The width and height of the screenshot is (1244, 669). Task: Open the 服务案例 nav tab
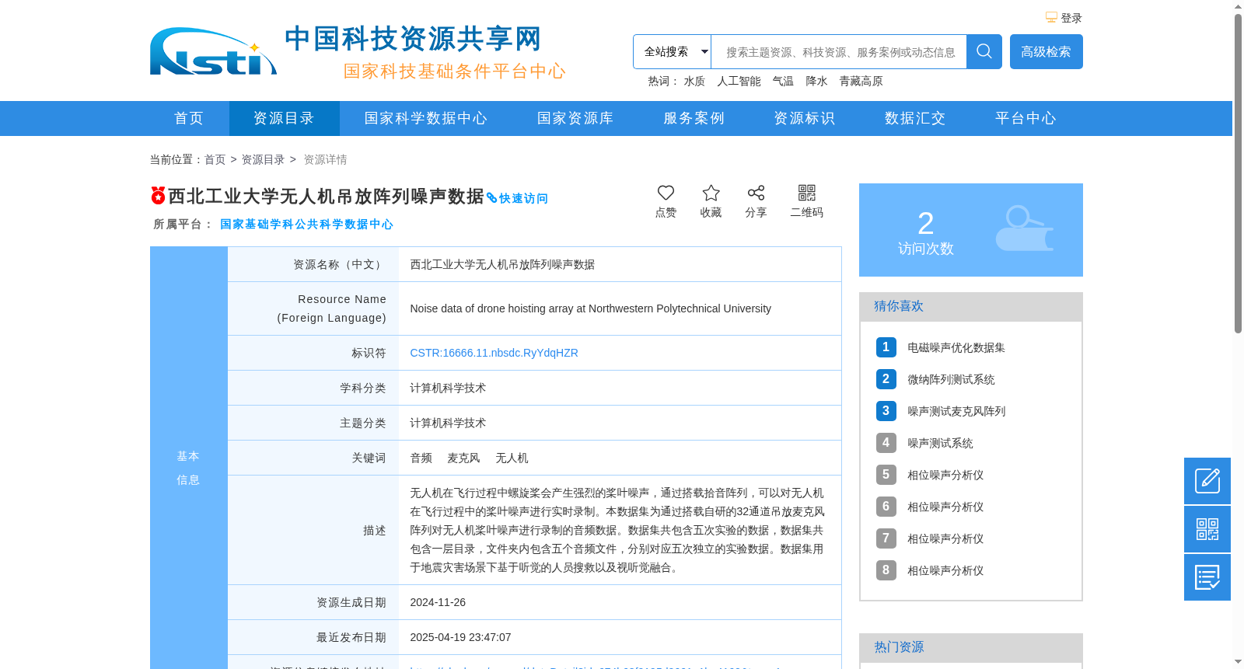point(694,118)
